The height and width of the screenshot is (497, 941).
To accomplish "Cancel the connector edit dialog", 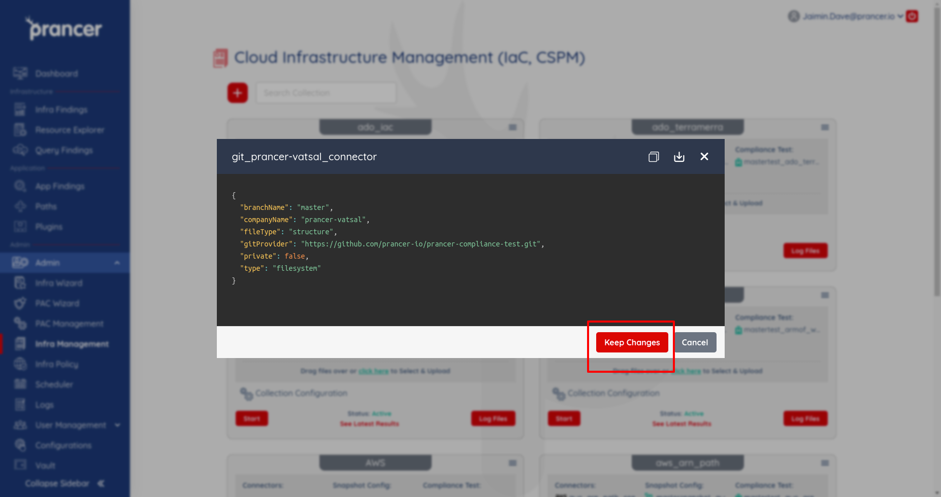I will pyautogui.click(x=695, y=342).
